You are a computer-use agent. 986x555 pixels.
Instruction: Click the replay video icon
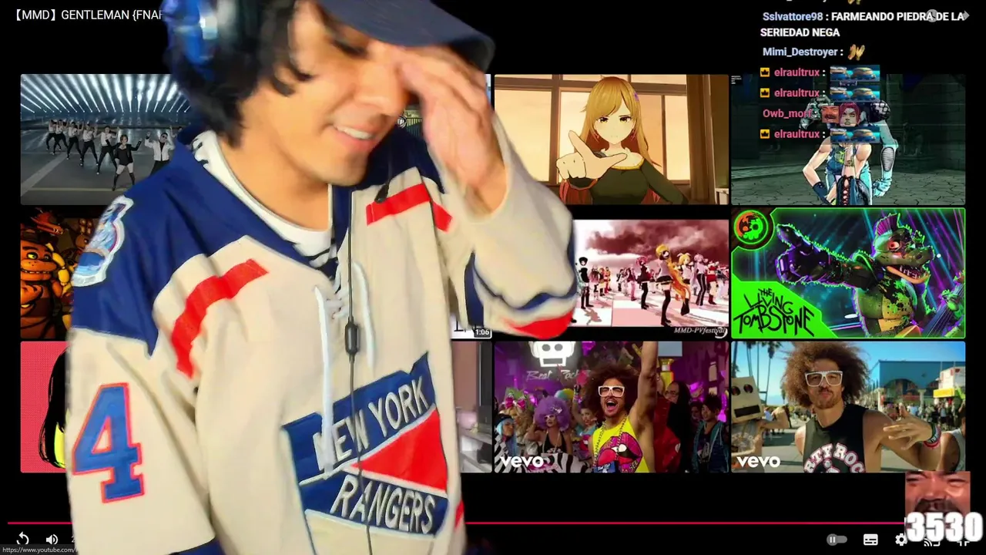click(23, 540)
